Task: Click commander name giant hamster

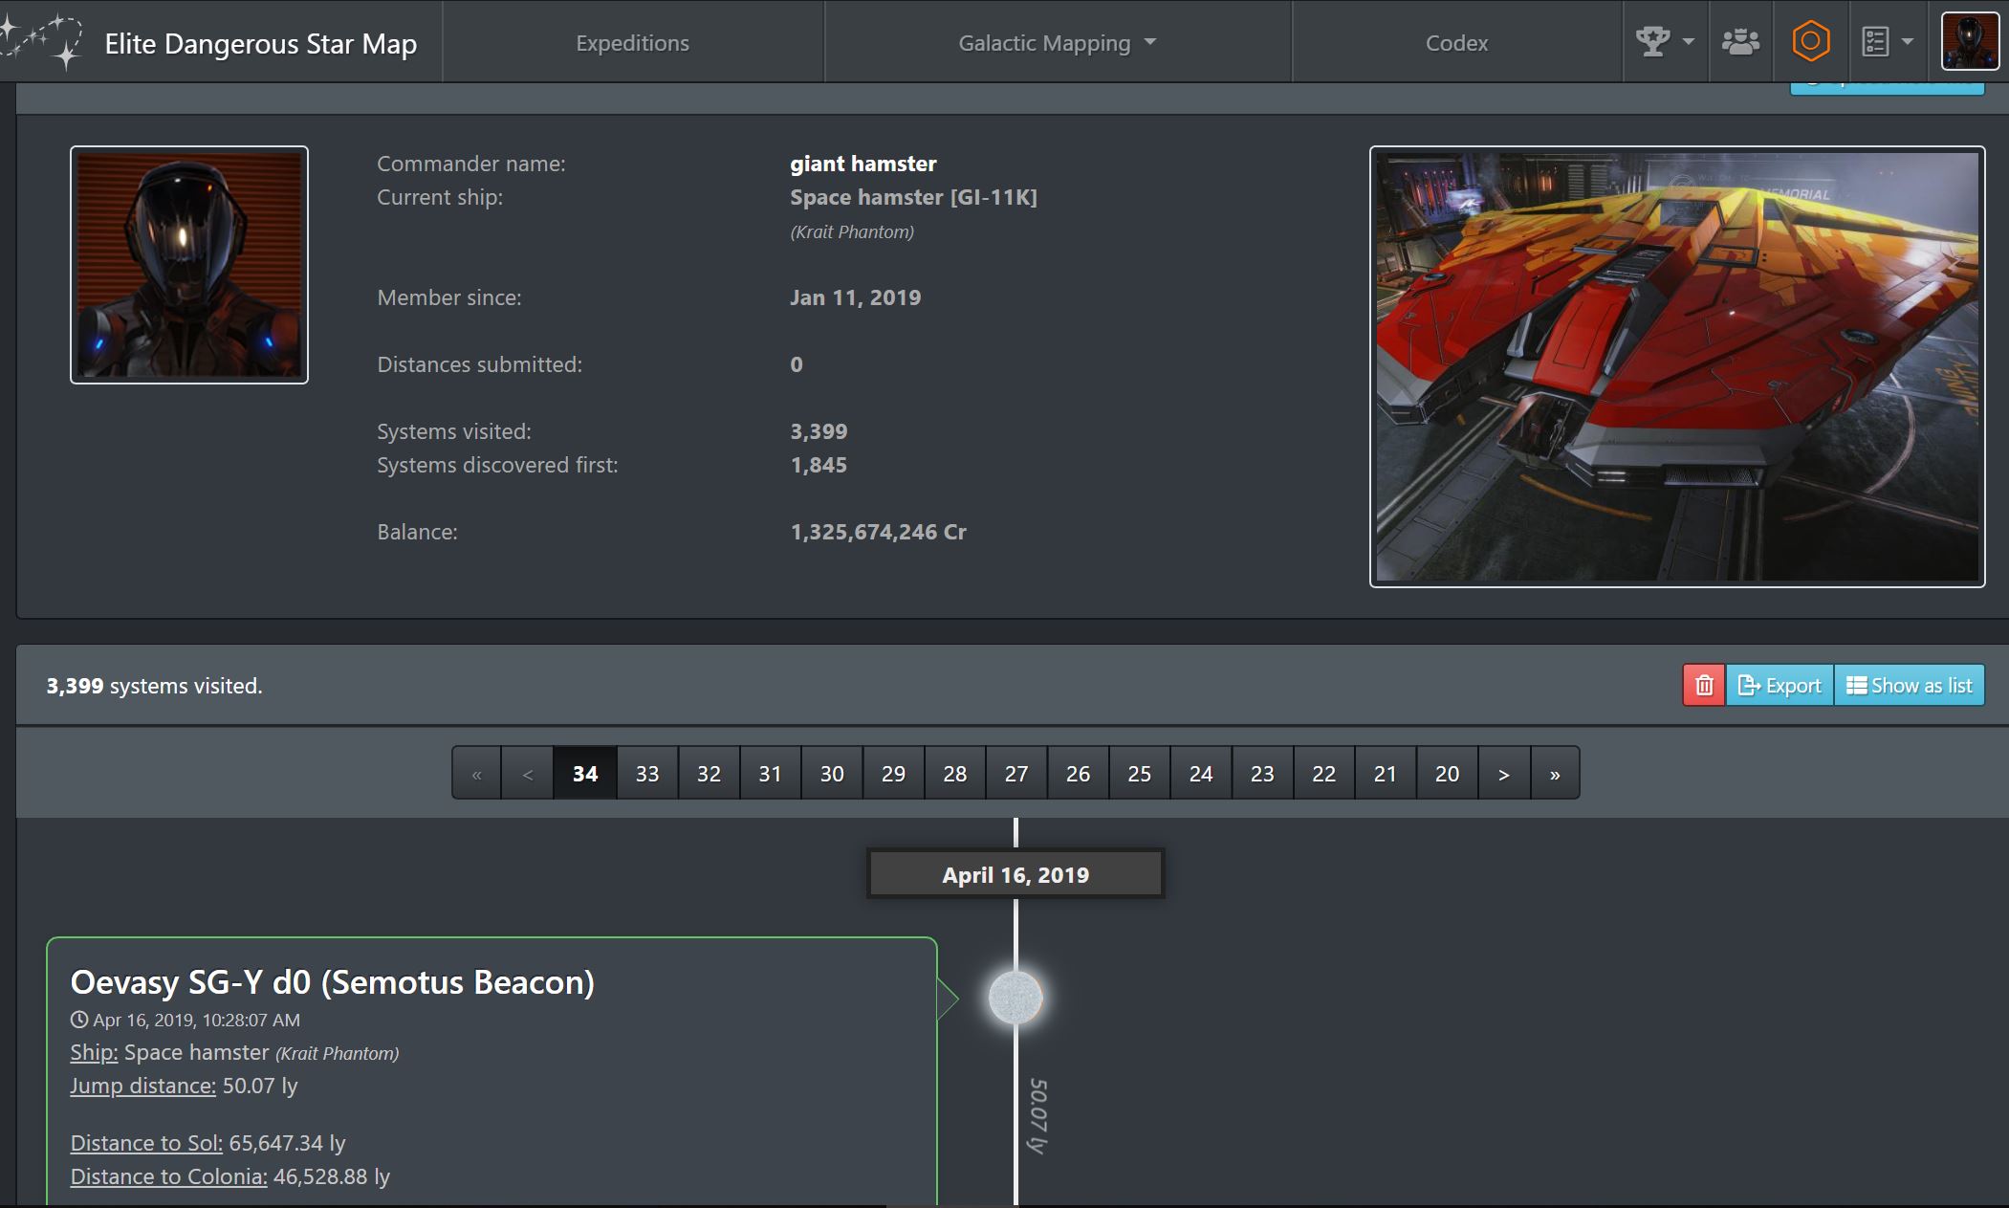Action: point(863,164)
